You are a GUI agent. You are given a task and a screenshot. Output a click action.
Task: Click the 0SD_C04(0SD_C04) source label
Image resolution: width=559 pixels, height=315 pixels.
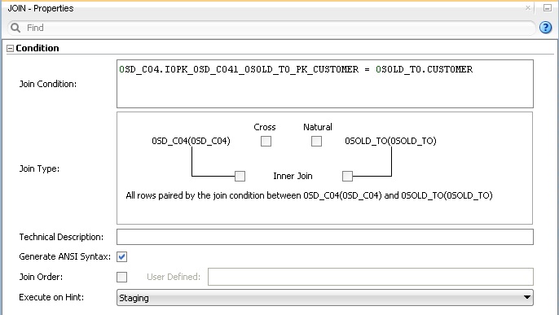click(191, 141)
